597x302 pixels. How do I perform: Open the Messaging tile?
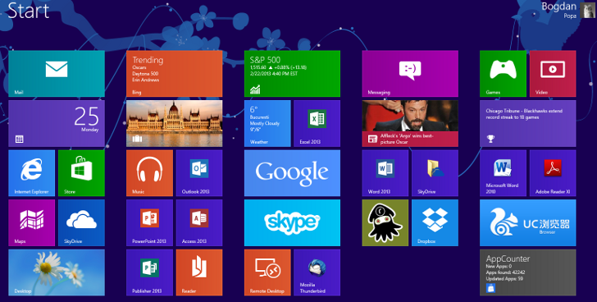(x=410, y=74)
